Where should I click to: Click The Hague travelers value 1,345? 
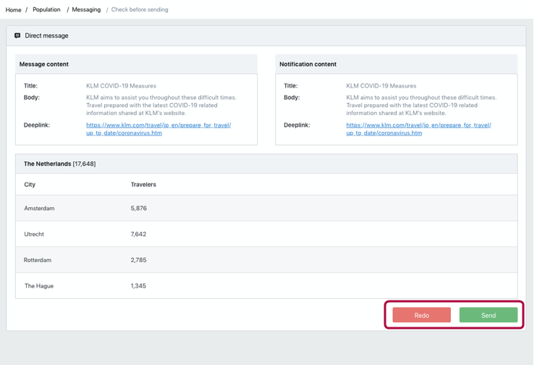[x=138, y=286]
